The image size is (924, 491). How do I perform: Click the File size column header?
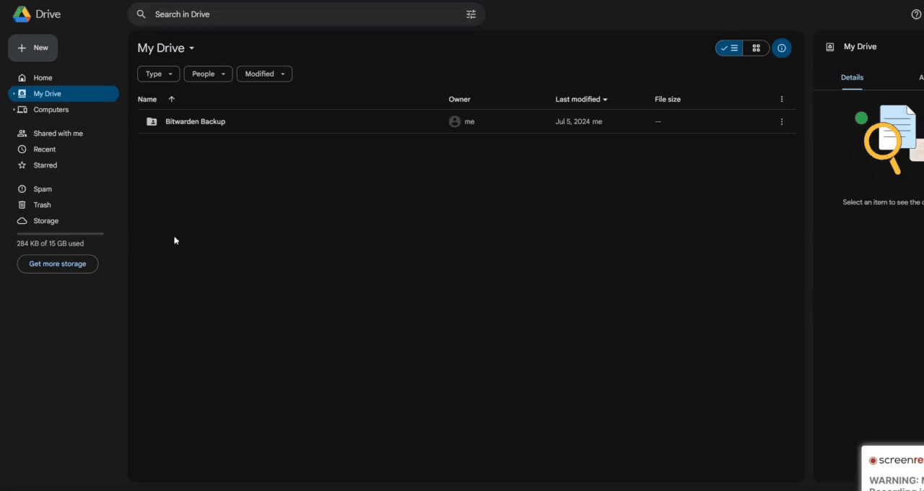coord(668,100)
